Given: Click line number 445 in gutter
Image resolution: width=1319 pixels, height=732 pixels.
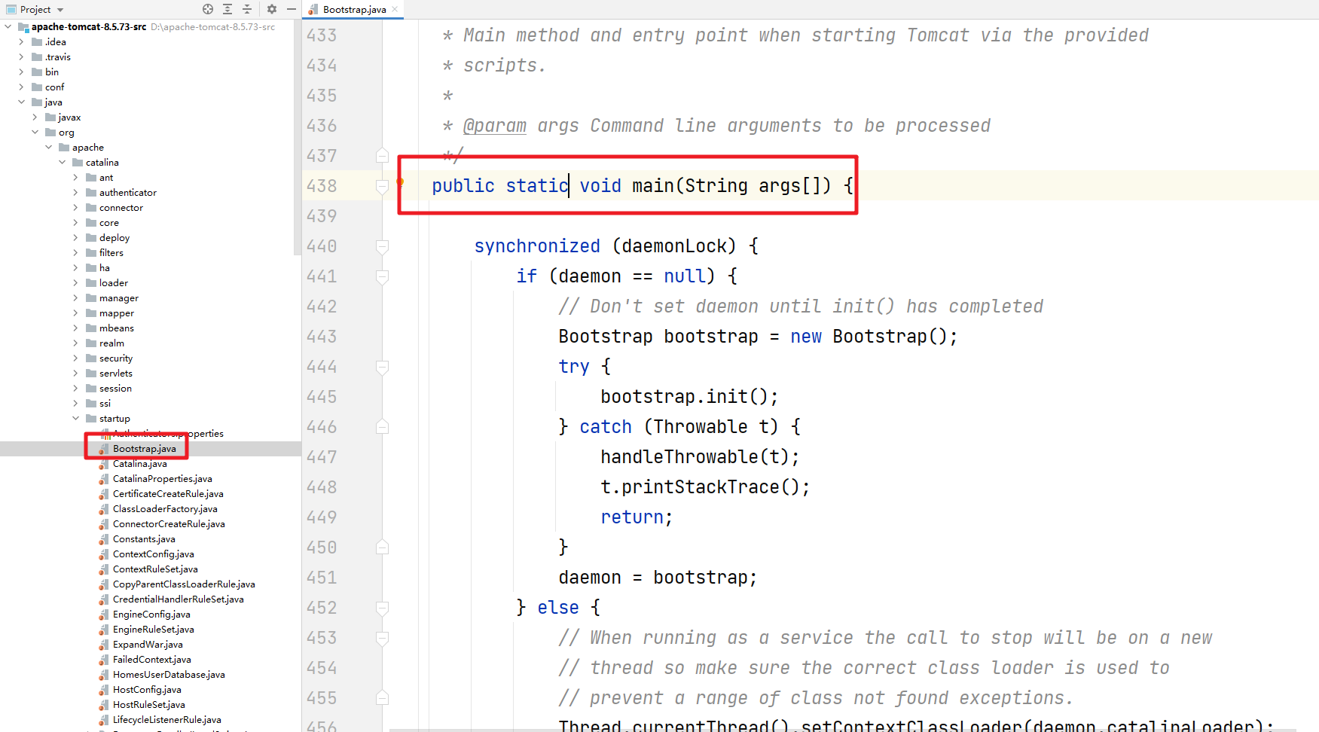Looking at the screenshot, I should pos(322,397).
